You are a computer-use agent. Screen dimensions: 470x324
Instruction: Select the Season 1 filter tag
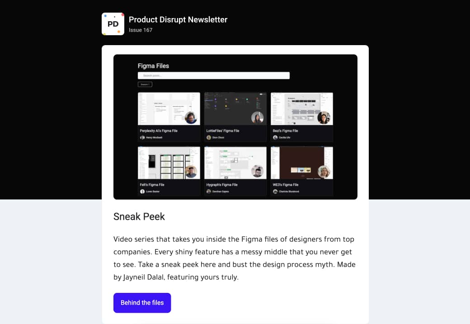tap(145, 84)
